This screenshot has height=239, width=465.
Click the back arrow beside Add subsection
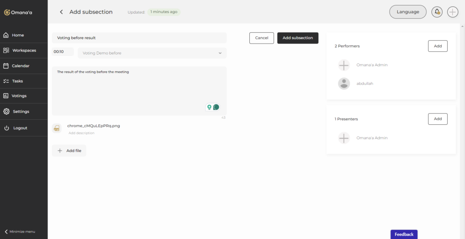pos(61,12)
